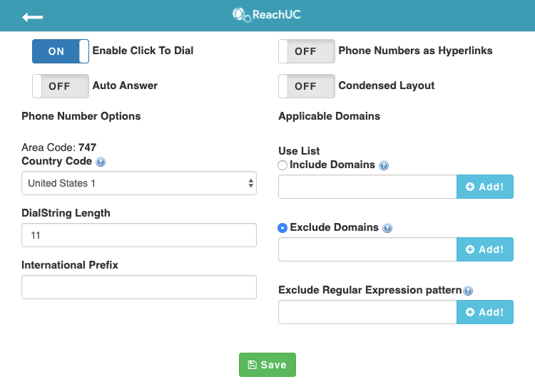Open the Exclude Regular Expression pattern help icon
The height and width of the screenshot is (384, 535).
468,291
